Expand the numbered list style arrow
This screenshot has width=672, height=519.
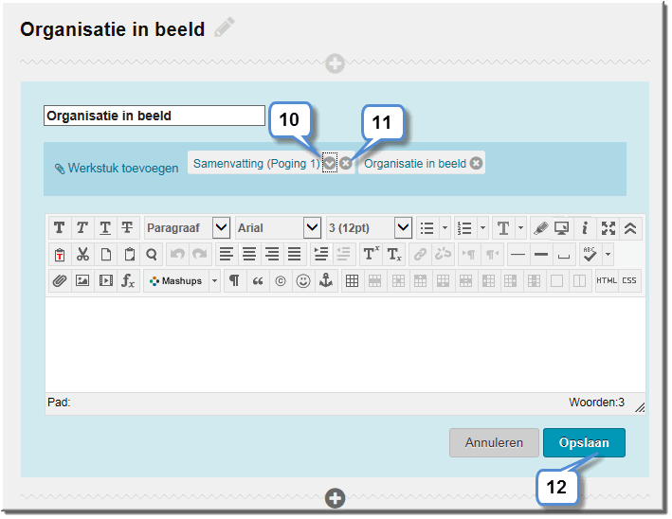point(482,228)
